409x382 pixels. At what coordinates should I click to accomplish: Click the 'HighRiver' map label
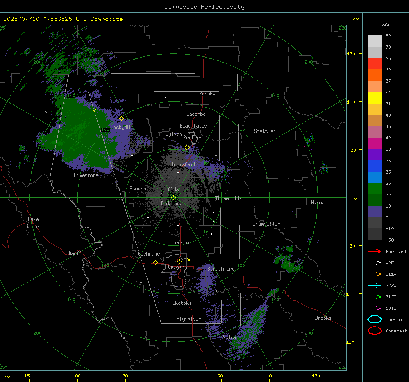(x=189, y=319)
